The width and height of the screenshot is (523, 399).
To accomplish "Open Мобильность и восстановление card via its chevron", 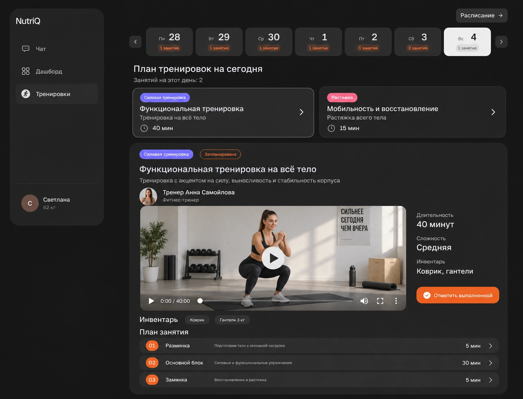I will click(x=493, y=112).
